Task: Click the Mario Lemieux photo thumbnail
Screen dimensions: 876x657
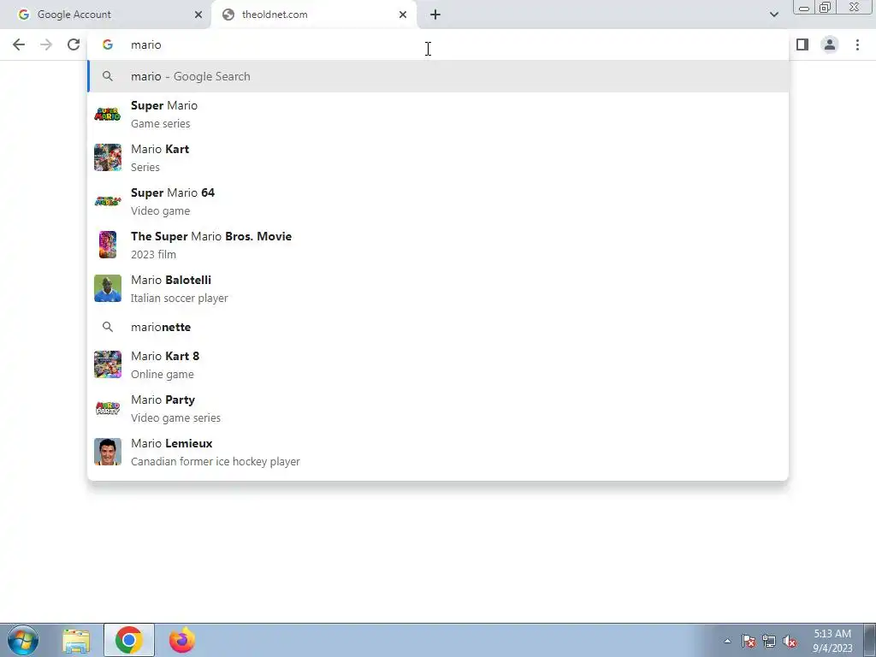Action: 108,452
